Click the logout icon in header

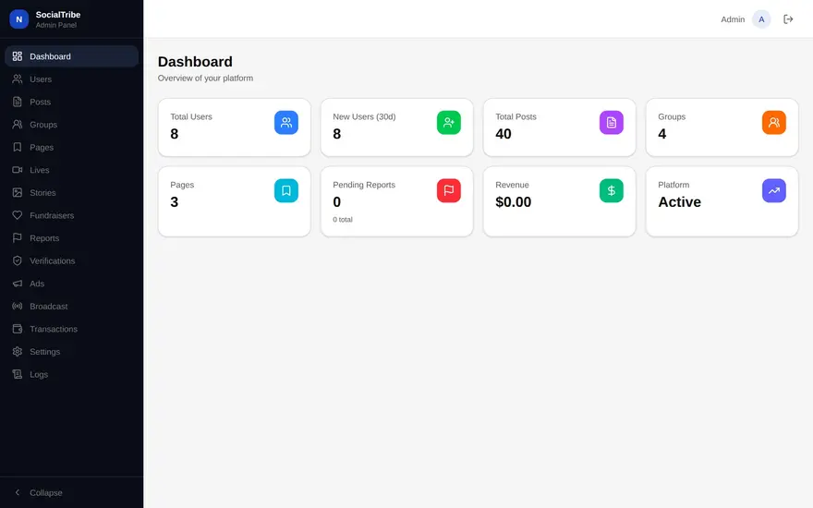click(x=788, y=19)
